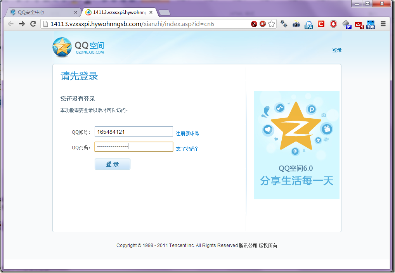This screenshot has height=273, width=395.
Task: Click the camera screenshot extension icon
Action: click(296, 24)
